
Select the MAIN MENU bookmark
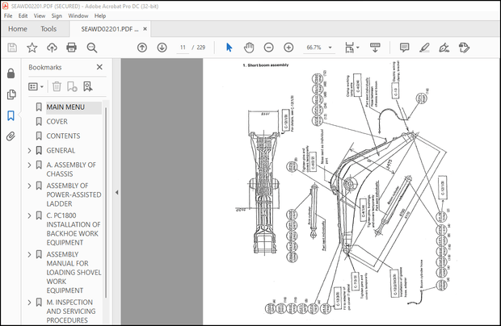pos(65,107)
